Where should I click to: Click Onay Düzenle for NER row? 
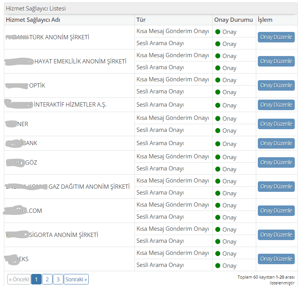tap(276, 124)
